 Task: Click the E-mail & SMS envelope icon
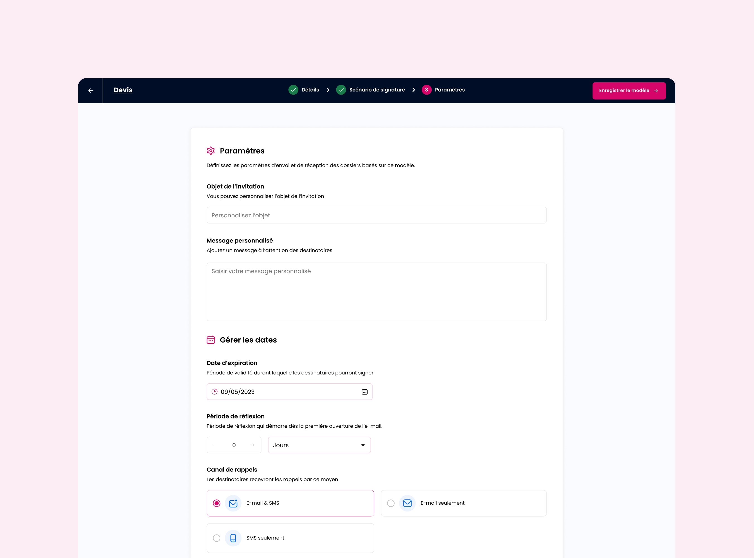tap(233, 503)
